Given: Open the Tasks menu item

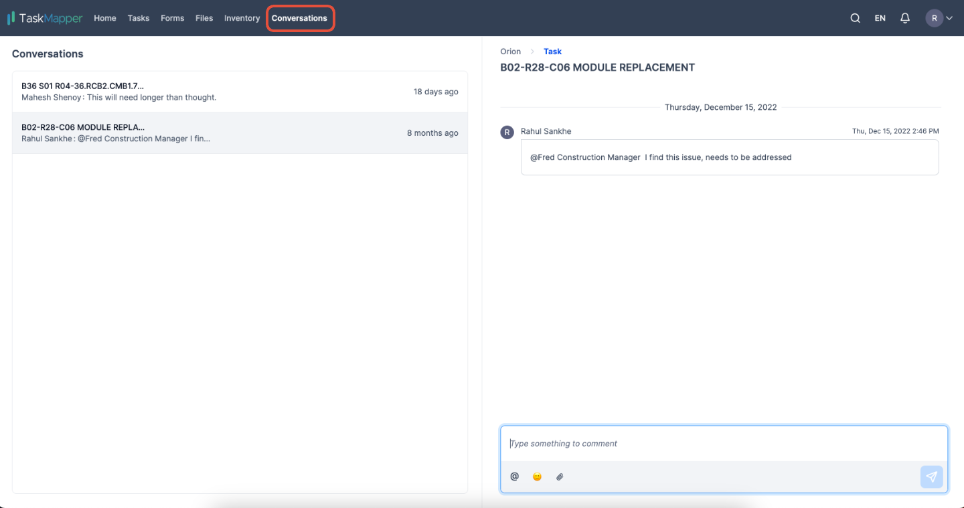Looking at the screenshot, I should [x=139, y=18].
